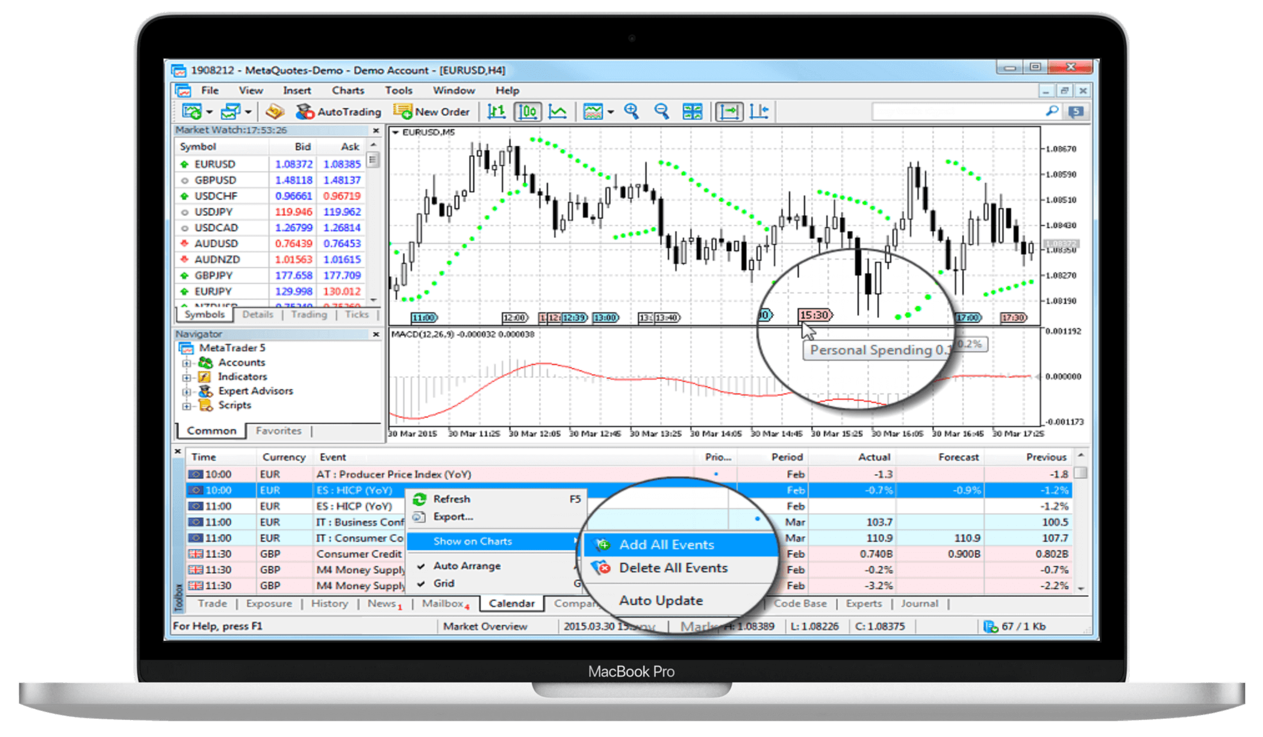Open the Code Base tab in Toolbox
The image size is (1263, 737).
(800, 603)
